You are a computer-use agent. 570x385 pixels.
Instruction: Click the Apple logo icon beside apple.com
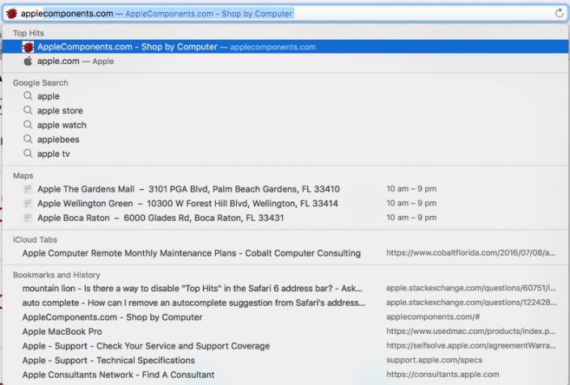pyautogui.click(x=28, y=61)
